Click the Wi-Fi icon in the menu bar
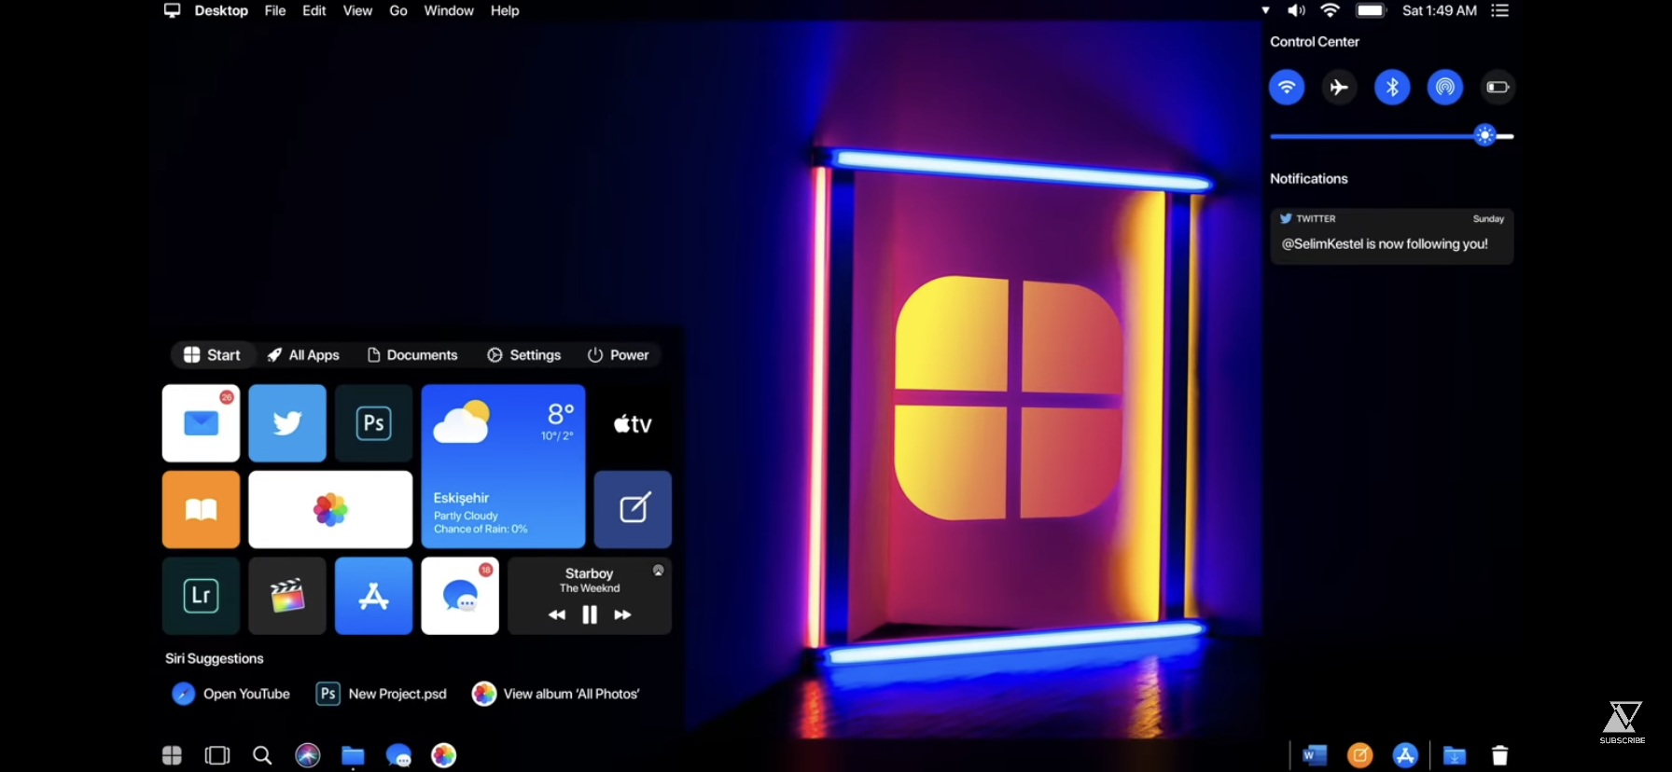 point(1331,10)
